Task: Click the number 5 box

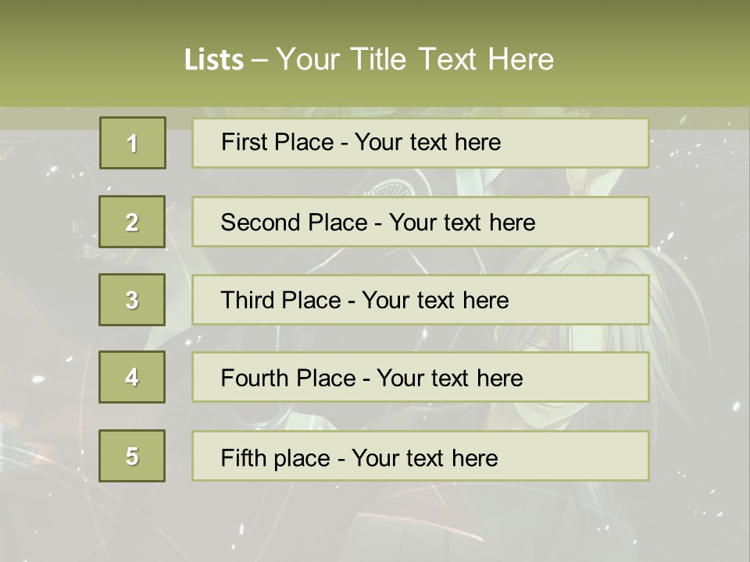Action: (132, 456)
